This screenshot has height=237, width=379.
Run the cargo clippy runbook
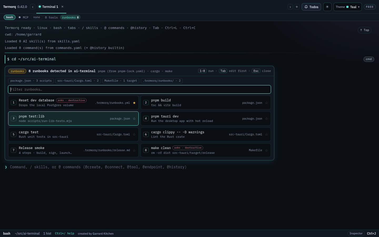(x=206, y=134)
